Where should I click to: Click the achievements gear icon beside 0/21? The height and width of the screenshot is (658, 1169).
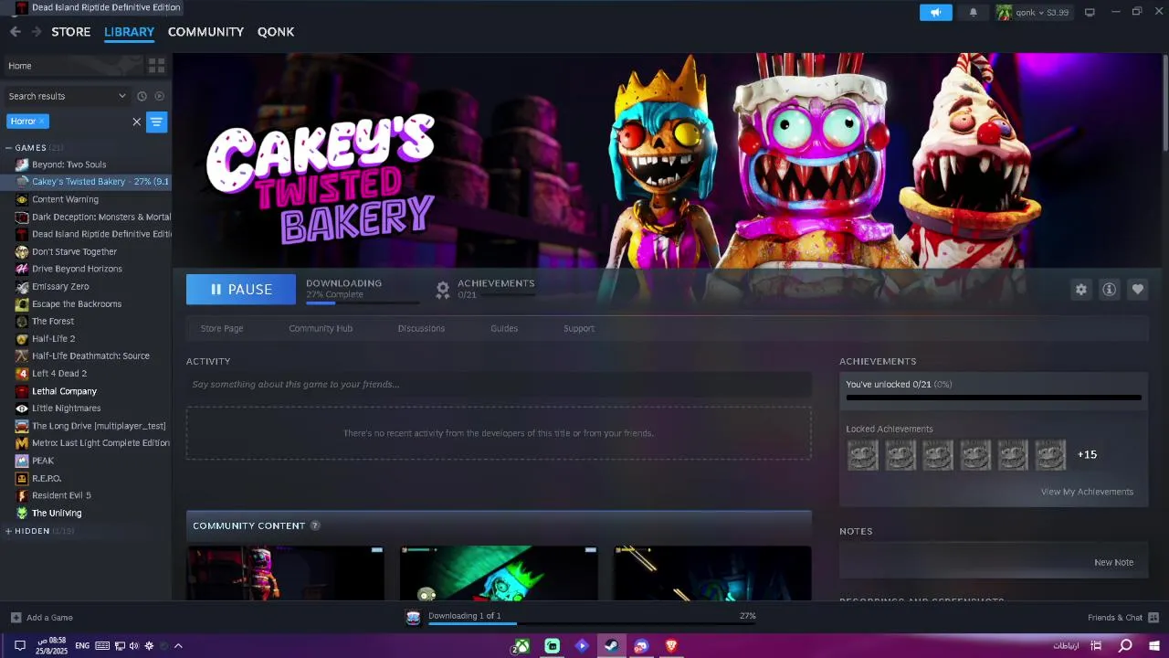(x=443, y=290)
